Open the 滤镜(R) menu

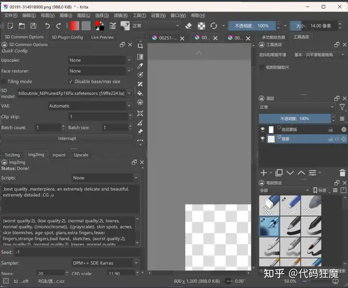click(x=120, y=15)
